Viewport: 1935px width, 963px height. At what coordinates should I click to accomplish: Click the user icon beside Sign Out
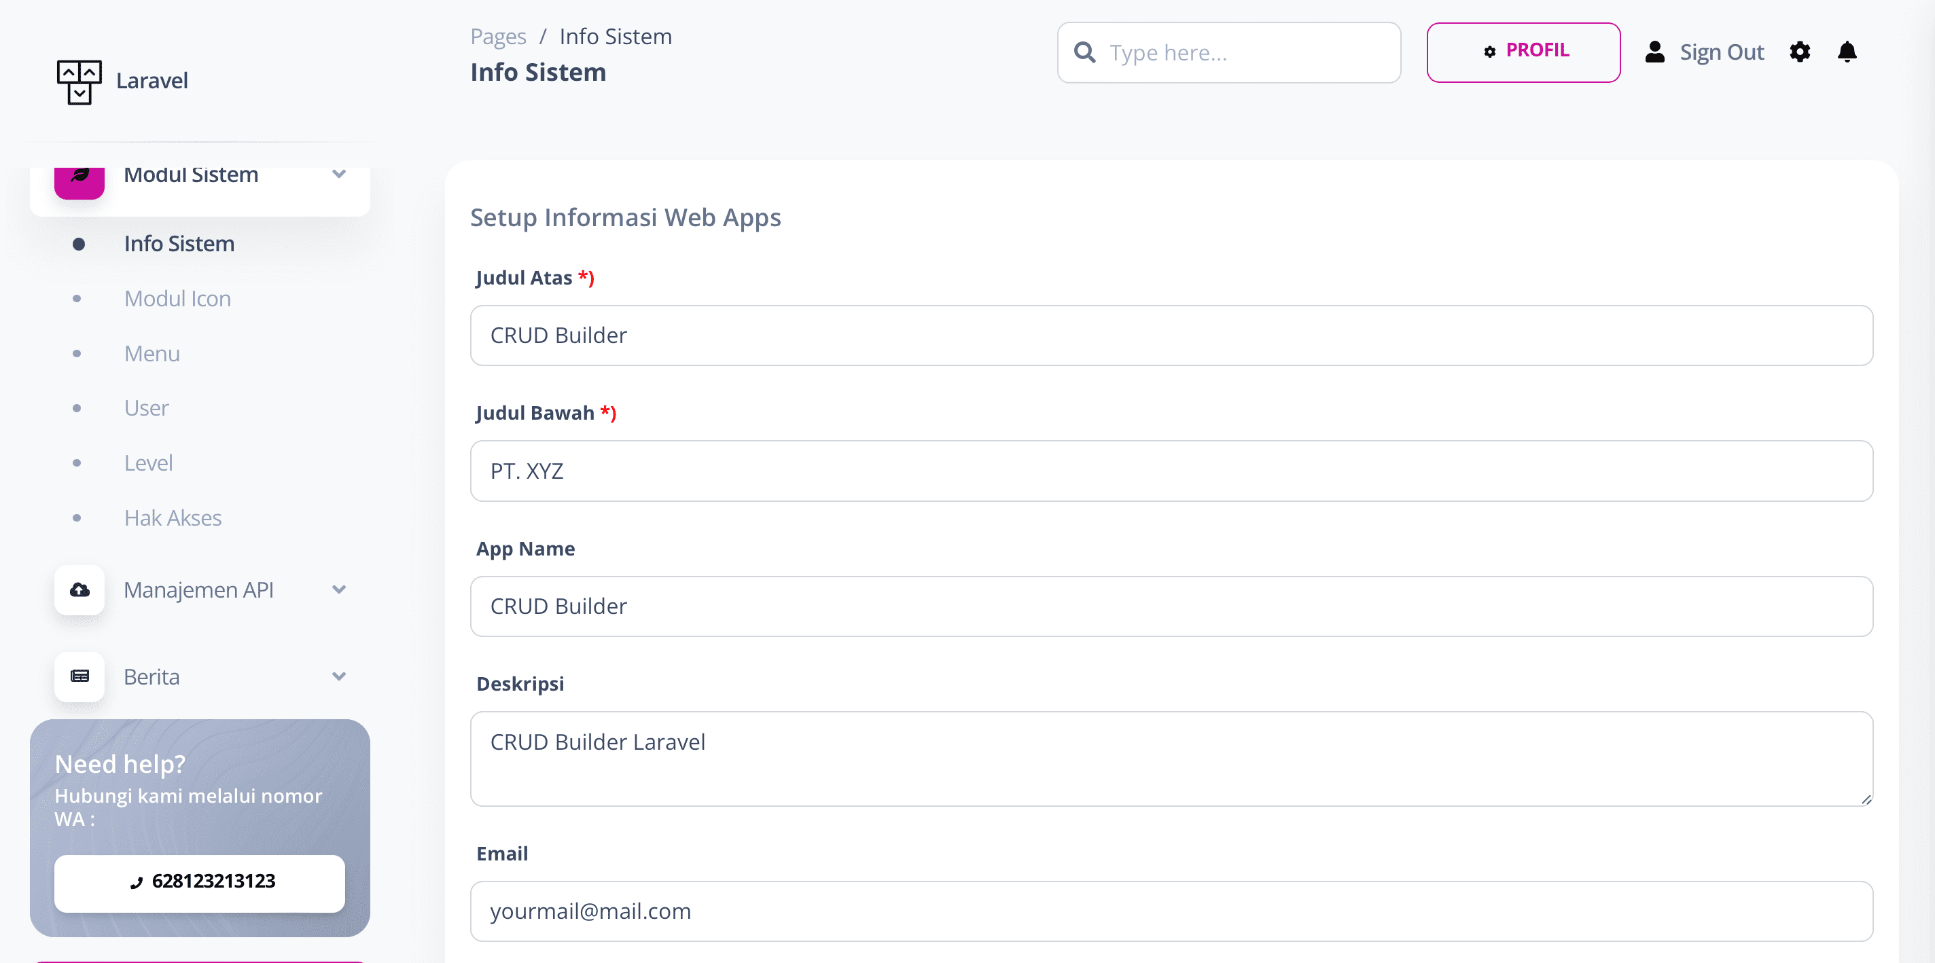[x=1654, y=52]
